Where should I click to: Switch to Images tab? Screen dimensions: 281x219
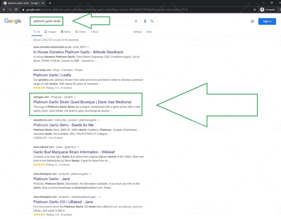pyautogui.click(x=50, y=32)
